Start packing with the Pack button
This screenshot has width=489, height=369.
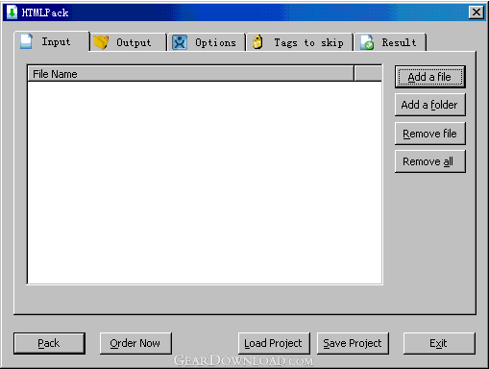(x=49, y=343)
